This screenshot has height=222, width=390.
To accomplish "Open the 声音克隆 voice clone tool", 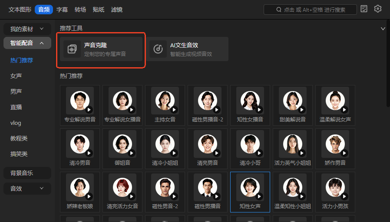I will 100,49.
